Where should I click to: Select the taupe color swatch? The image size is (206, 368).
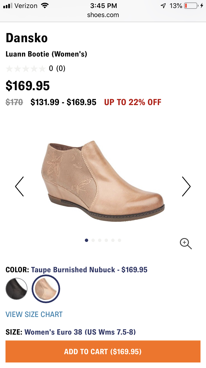point(46,289)
